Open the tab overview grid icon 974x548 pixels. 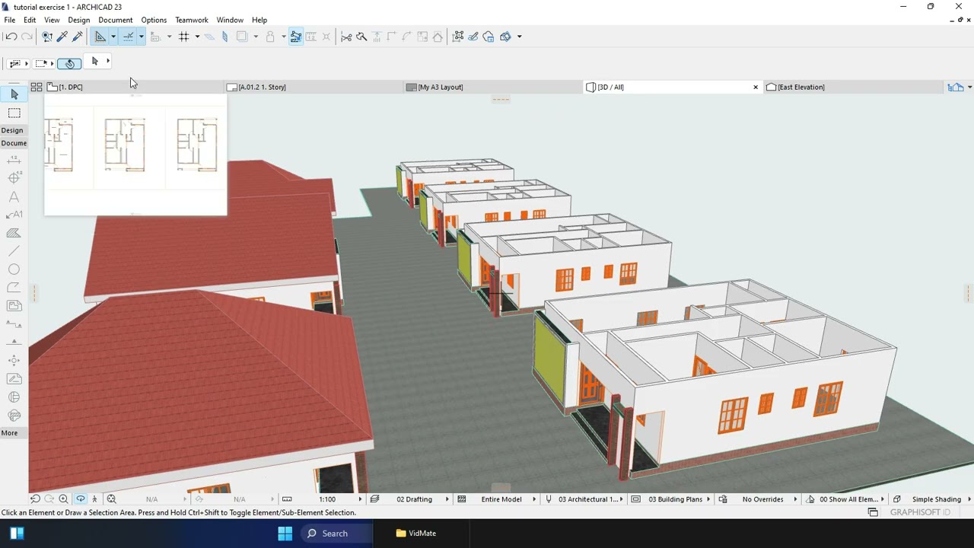click(x=36, y=87)
